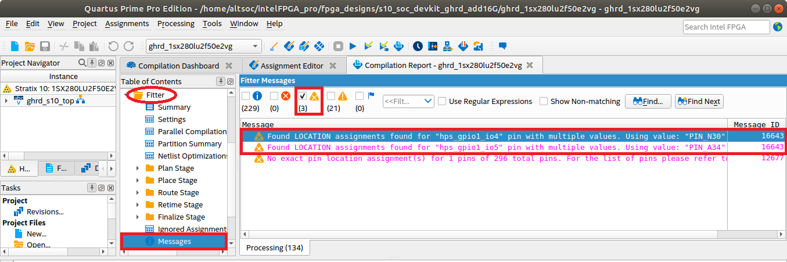Click the Find... button
The width and height of the screenshot is (787, 262).
pyautogui.click(x=648, y=101)
